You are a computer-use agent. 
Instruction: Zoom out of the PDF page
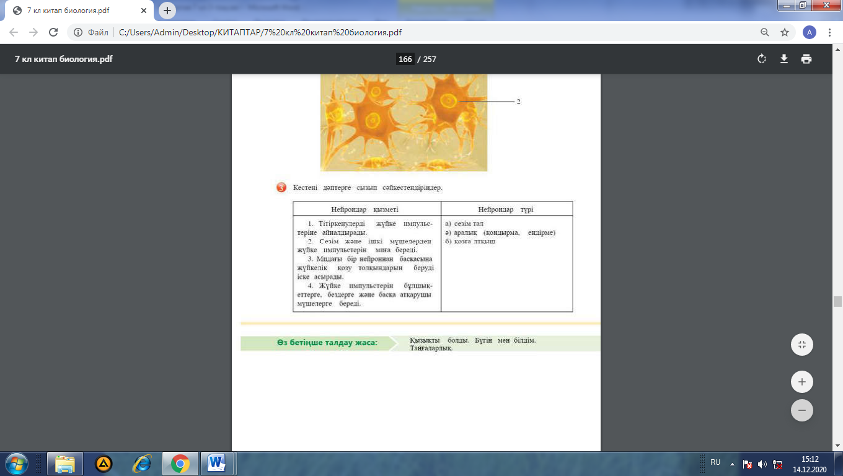(802, 410)
